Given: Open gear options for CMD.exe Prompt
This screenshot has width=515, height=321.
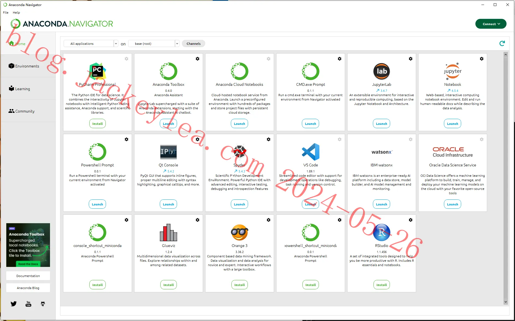Looking at the screenshot, I should coord(340,59).
